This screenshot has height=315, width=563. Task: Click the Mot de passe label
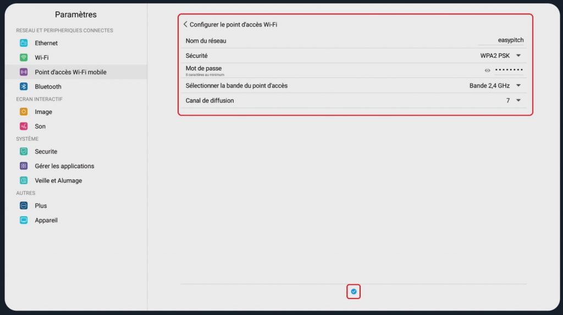[203, 68]
